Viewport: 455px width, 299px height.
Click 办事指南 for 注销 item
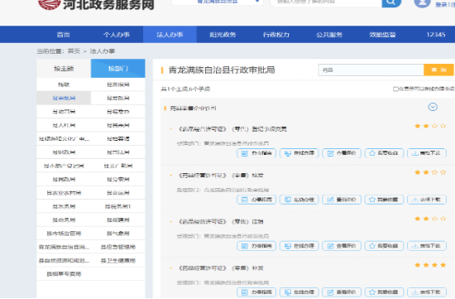point(256,246)
